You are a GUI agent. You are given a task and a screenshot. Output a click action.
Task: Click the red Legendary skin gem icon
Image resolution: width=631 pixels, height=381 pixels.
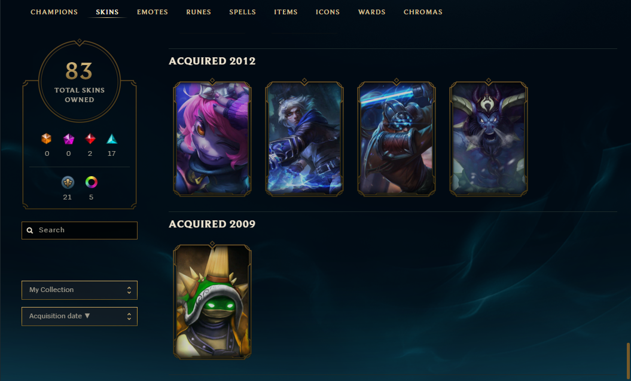coord(90,139)
